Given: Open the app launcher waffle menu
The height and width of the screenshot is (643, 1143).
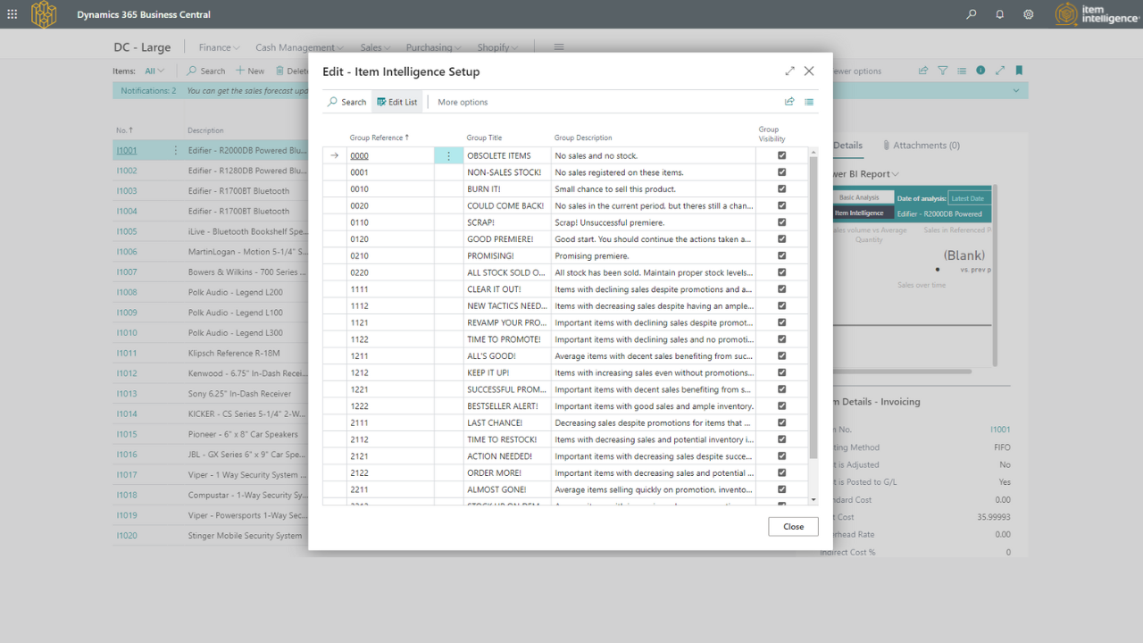Looking at the screenshot, I should click(13, 14).
